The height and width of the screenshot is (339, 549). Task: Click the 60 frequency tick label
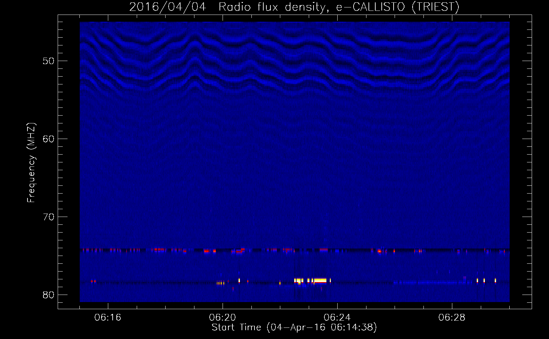click(49, 139)
